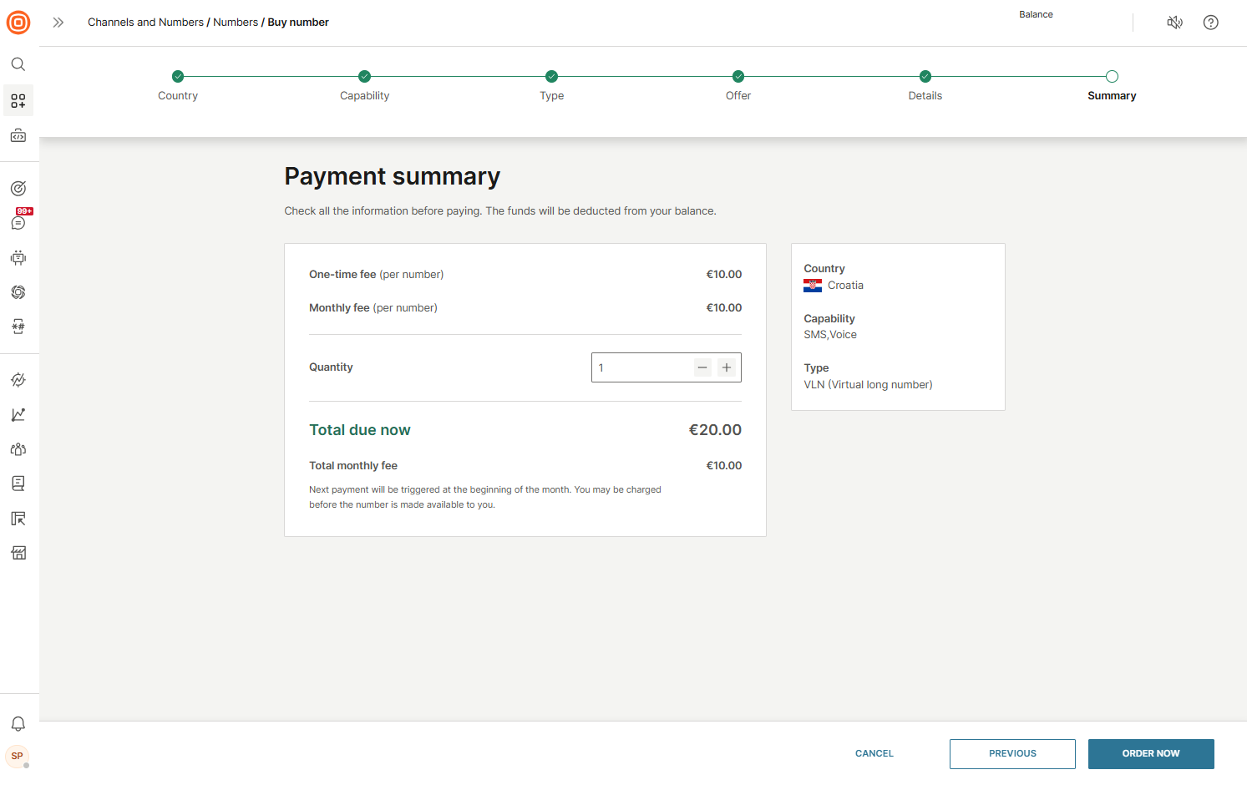Image resolution: width=1247 pixels, height=785 pixels.
Task: Click the CANCEL link
Action: (x=874, y=753)
